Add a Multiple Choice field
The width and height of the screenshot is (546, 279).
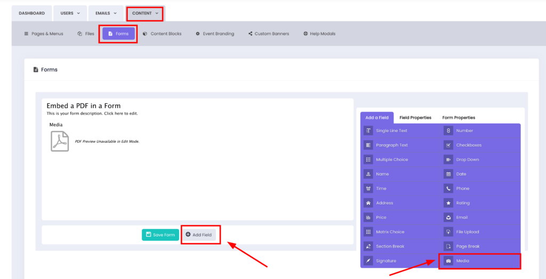pos(391,160)
